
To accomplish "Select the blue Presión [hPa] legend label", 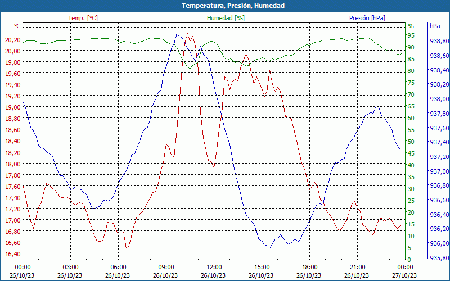I will tap(367, 18).
